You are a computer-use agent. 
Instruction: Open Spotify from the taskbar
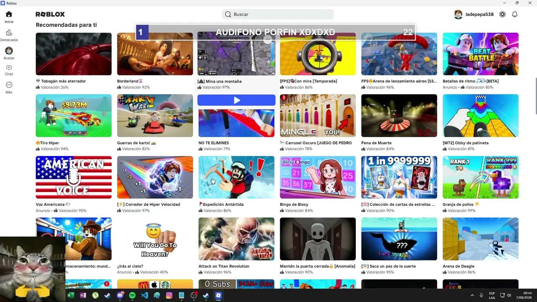pos(132,295)
